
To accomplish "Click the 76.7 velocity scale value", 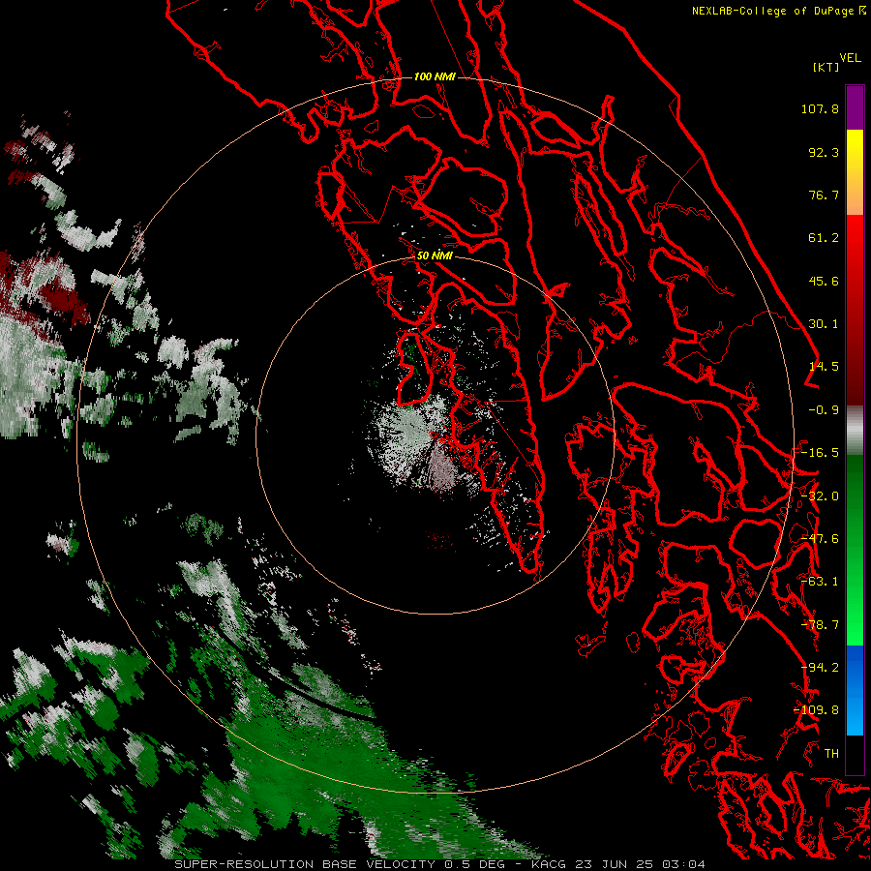I will click(x=824, y=195).
